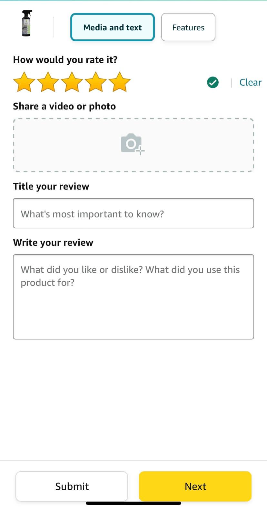The width and height of the screenshot is (267, 510).
Task: Rate it four stars
Action: click(96, 82)
